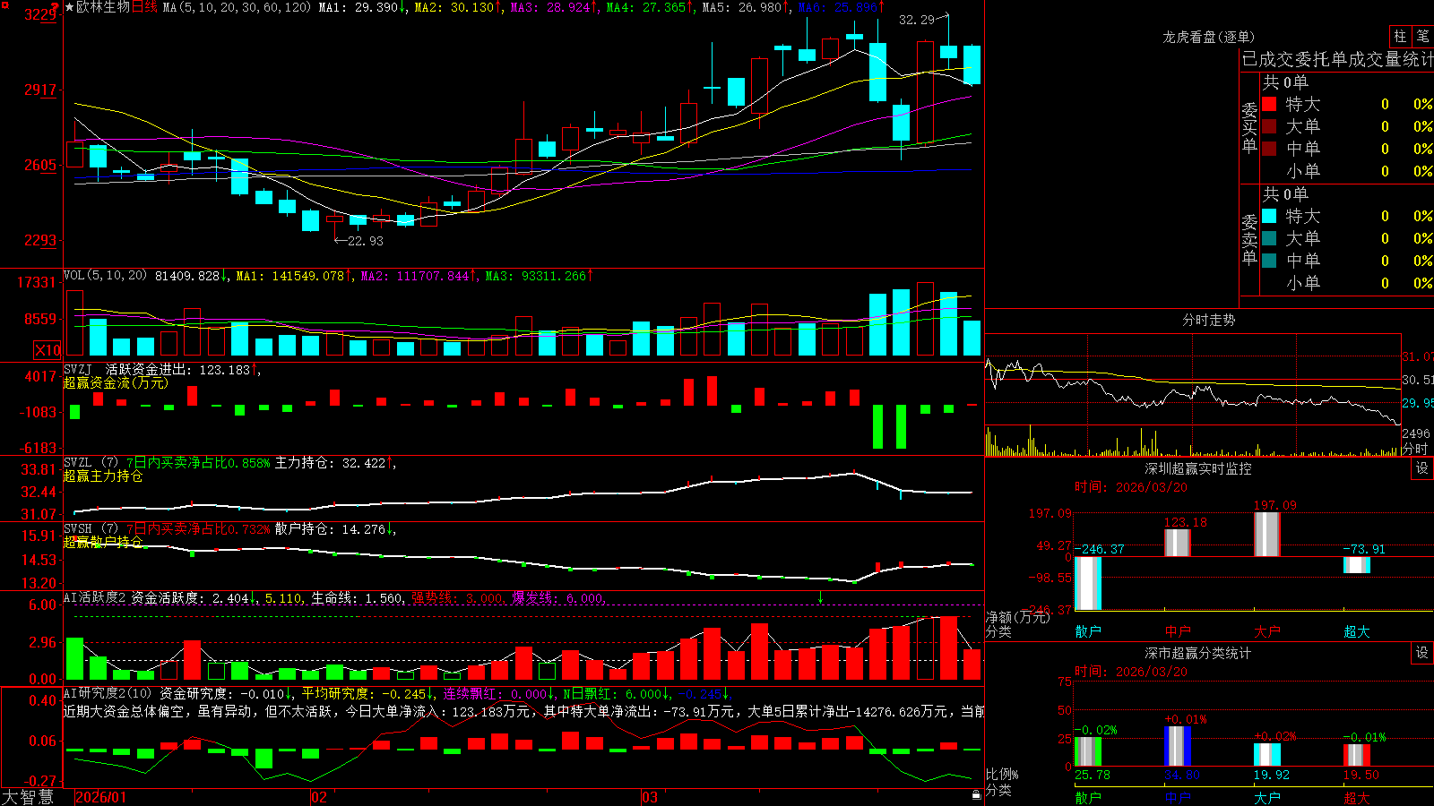
Task: Click the 时间: 2026/03/20 in 实时监控 panel
Action: point(1130,487)
